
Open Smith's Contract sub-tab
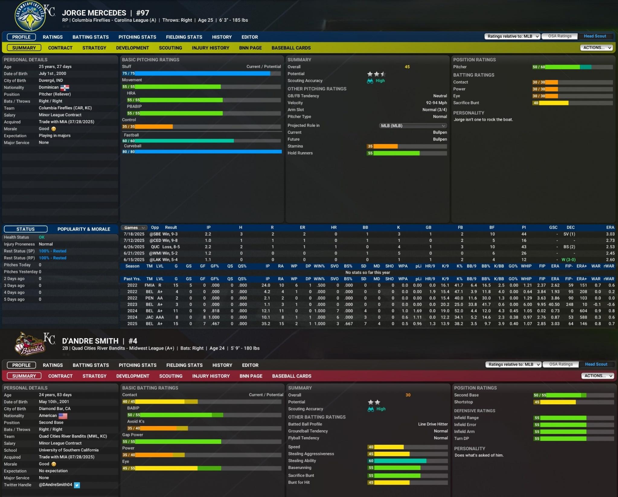click(x=60, y=376)
